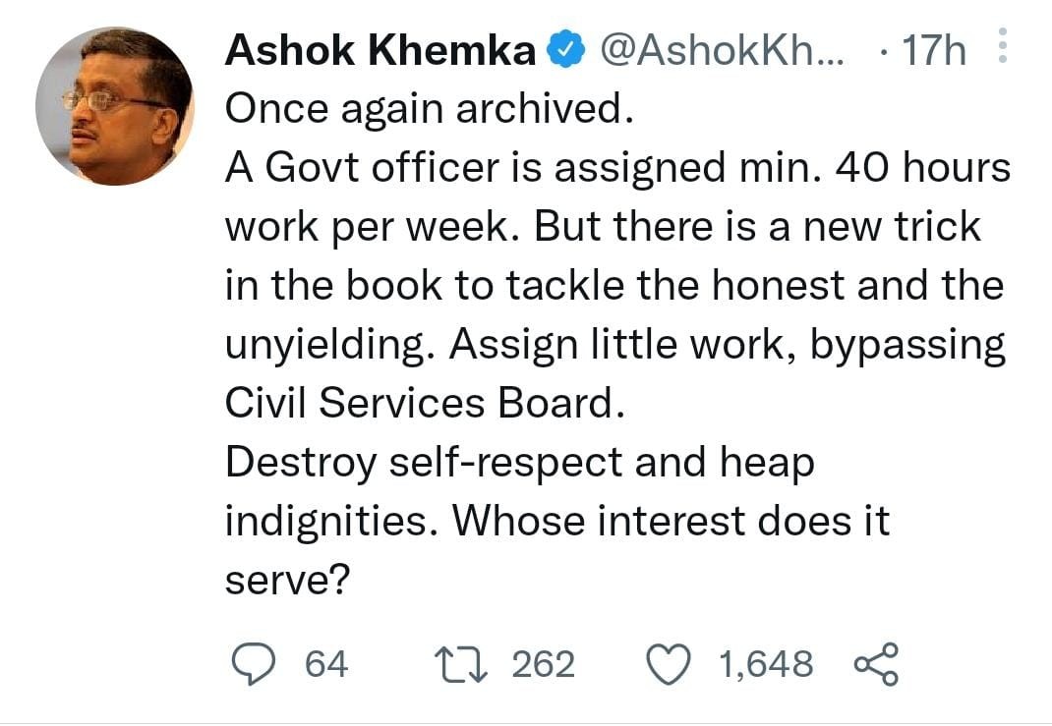Viewport: 1052px width, 726px height.
Task: Click the reply speech bubble icon
Action: pos(259,664)
